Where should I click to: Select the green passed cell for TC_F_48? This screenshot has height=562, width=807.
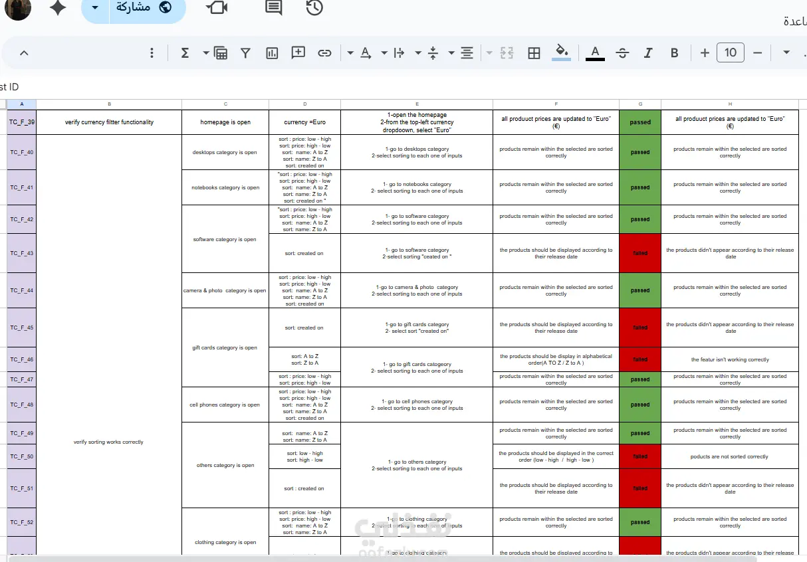(640, 405)
